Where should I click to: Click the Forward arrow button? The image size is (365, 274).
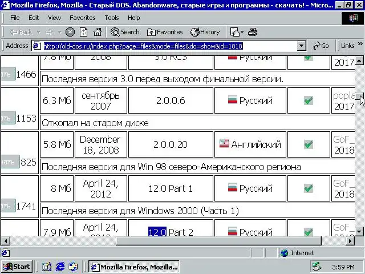click(50, 32)
